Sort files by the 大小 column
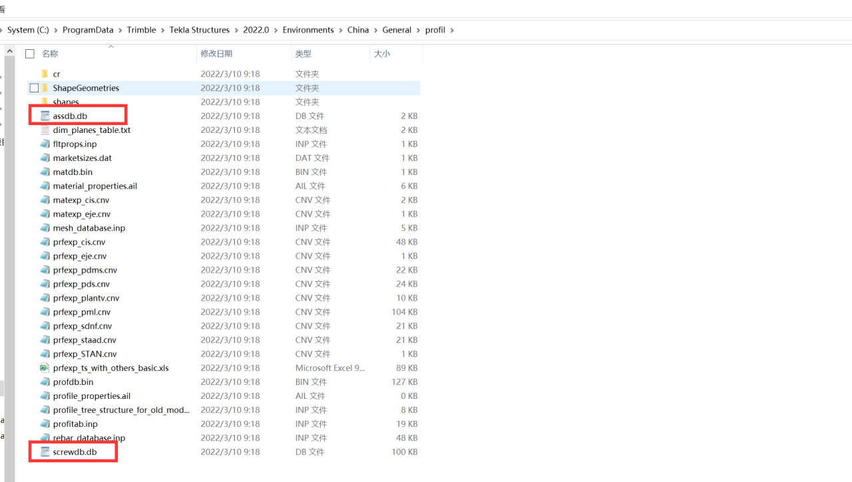Screen dimensions: 852x482 tap(382, 54)
